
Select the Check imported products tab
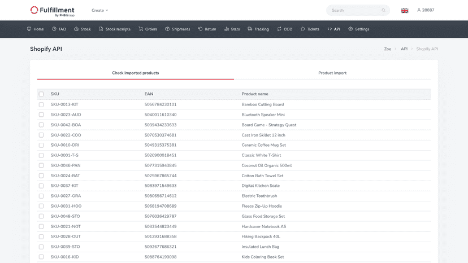coord(136,73)
